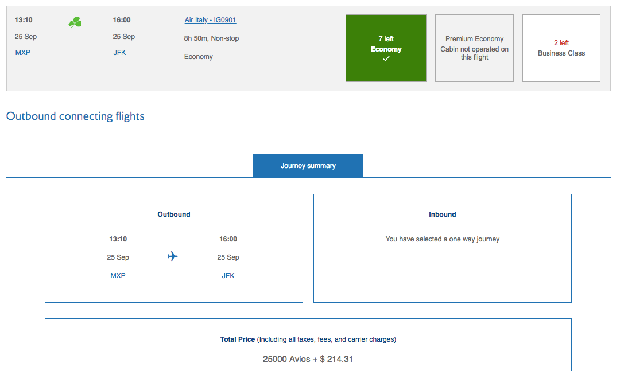The image size is (620, 371).
Task: Click the green shamrock airline icon
Action: pos(75,22)
